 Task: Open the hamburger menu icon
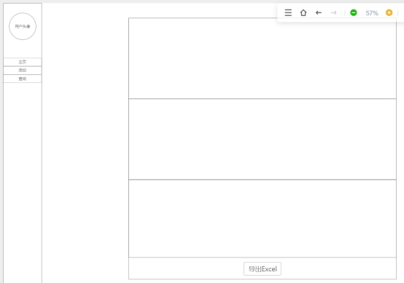288,12
